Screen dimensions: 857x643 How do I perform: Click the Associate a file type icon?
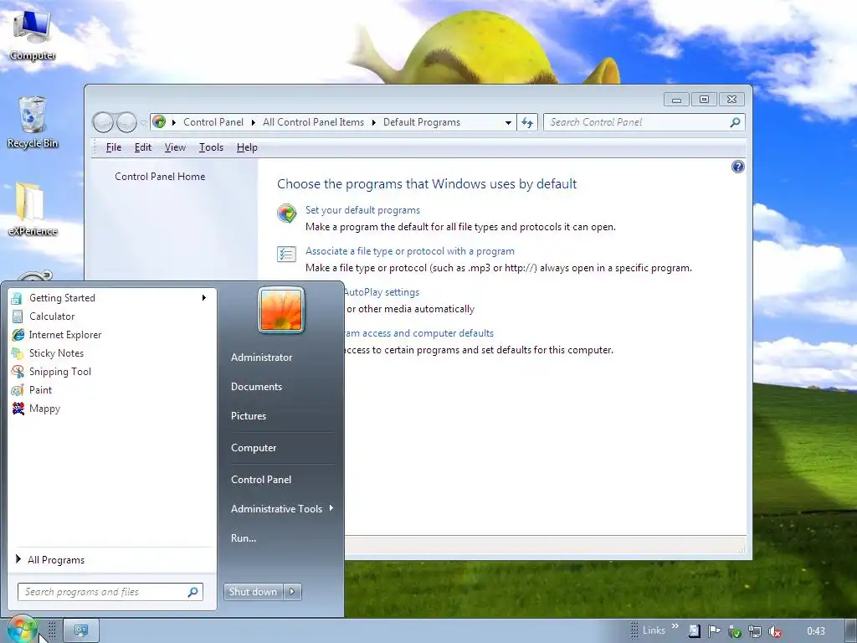tap(286, 254)
